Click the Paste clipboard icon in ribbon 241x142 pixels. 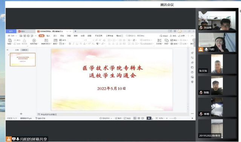[10, 40]
